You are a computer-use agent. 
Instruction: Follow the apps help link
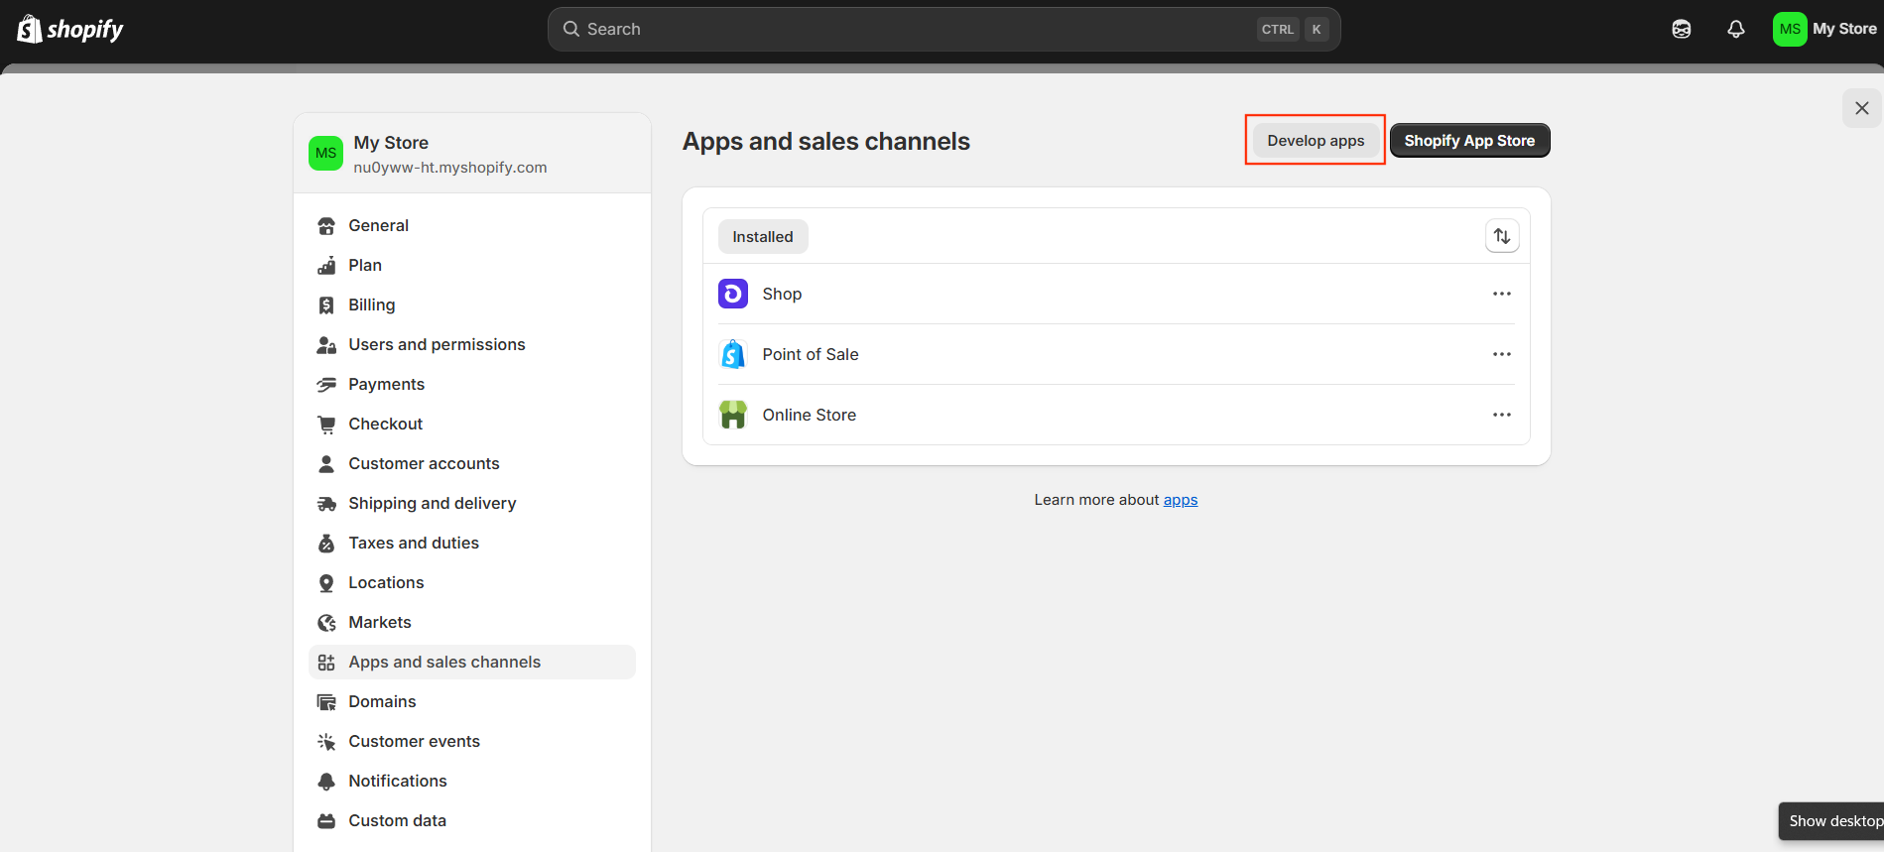pos(1181,500)
